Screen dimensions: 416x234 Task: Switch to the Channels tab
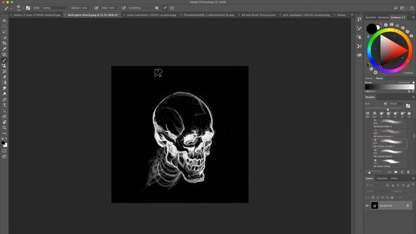coord(382,178)
